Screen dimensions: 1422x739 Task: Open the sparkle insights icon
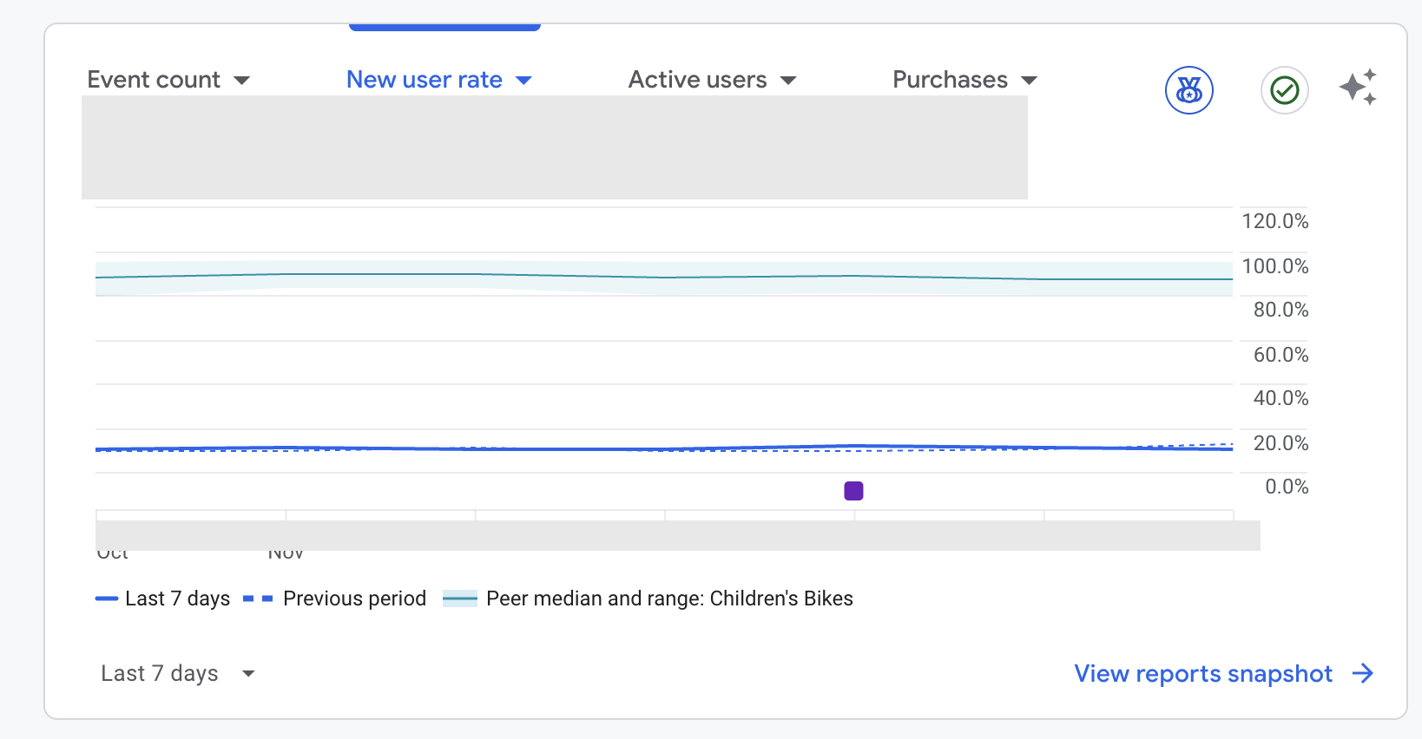[x=1358, y=88]
